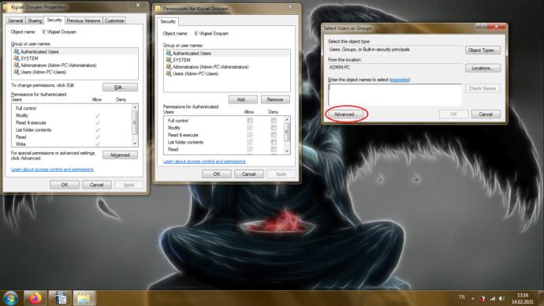Switch to General tab in Properties window
The height and width of the screenshot is (306, 544).
(16, 21)
